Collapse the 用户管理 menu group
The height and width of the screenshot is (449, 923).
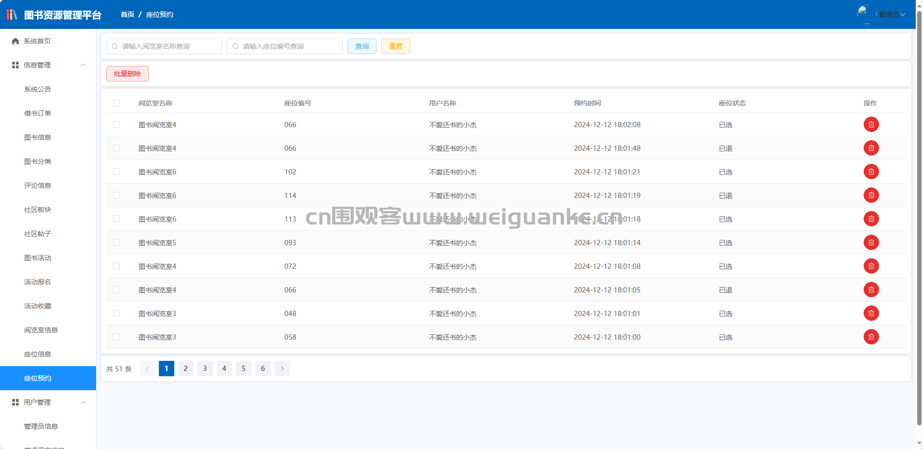pyautogui.click(x=84, y=402)
